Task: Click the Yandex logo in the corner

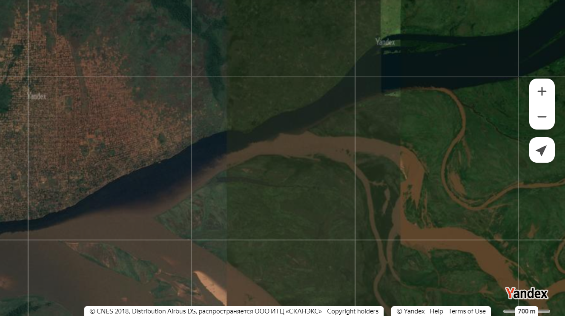Action: 526,293
